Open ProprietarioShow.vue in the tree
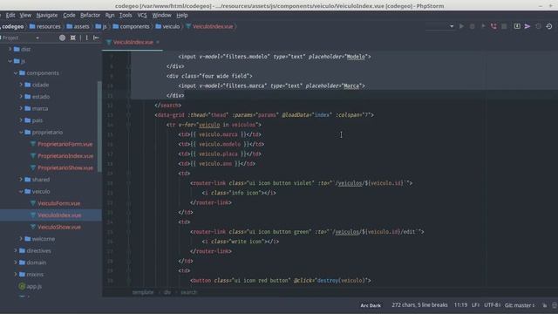This screenshot has width=558, height=314. [65, 167]
